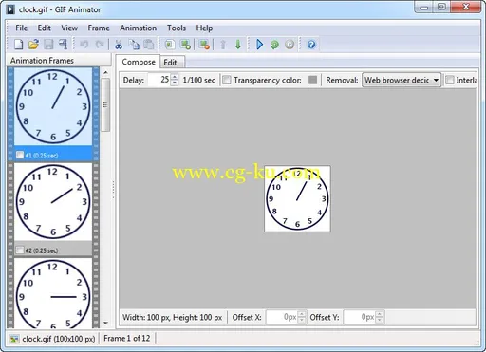This screenshot has width=486, height=352.
Task: Click the clock.gif image icon in the status bar
Action: point(14,339)
